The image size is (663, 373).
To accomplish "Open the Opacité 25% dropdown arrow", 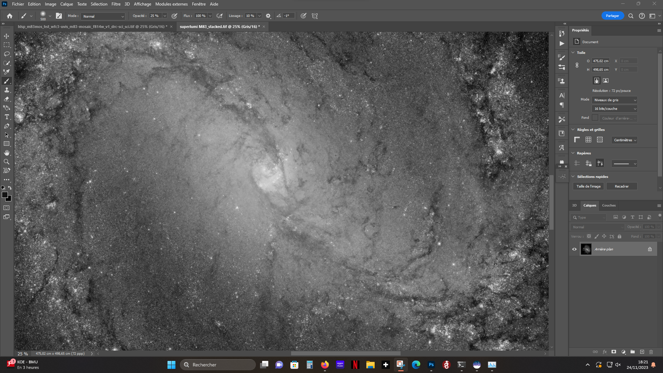I will [165, 16].
